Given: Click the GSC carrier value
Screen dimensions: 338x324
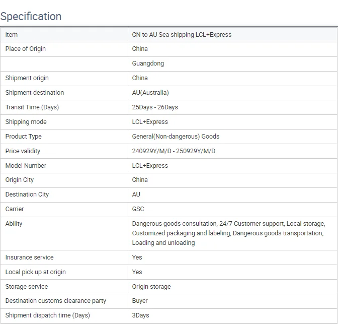Looking at the screenshot, I should [138, 209].
